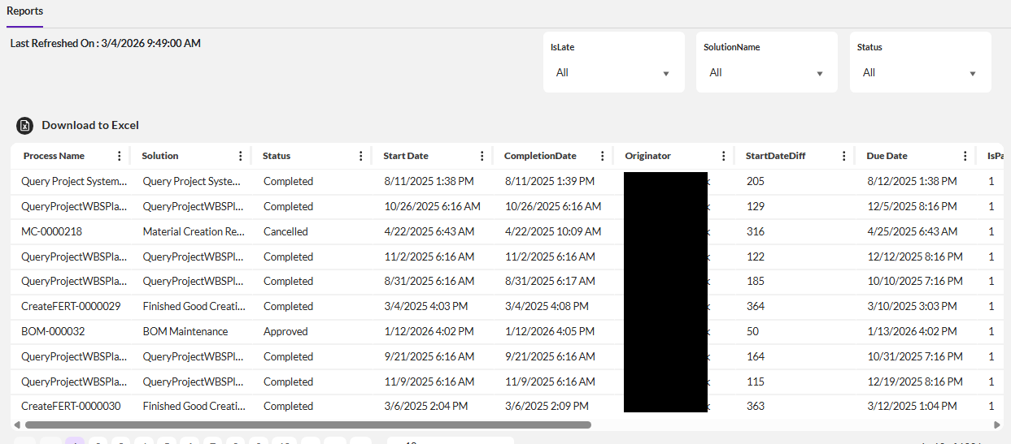
Task: Select the BOM-000032 process cell
Action: pos(53,331)
